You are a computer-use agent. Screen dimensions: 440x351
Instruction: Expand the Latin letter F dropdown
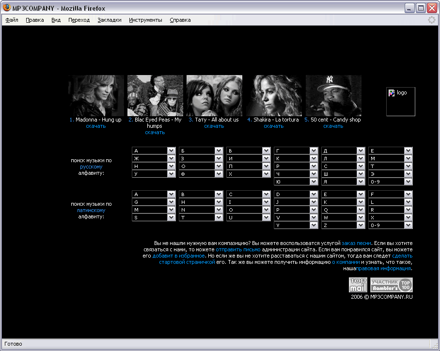391,194
